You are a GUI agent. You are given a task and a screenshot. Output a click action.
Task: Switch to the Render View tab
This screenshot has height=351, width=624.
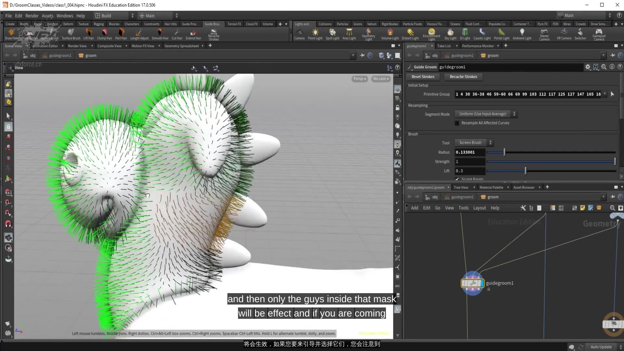click(77, 46)
